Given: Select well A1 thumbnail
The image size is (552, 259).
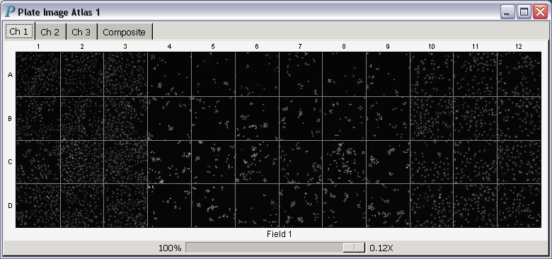Looking at the screenshot, I should point(38,74).
